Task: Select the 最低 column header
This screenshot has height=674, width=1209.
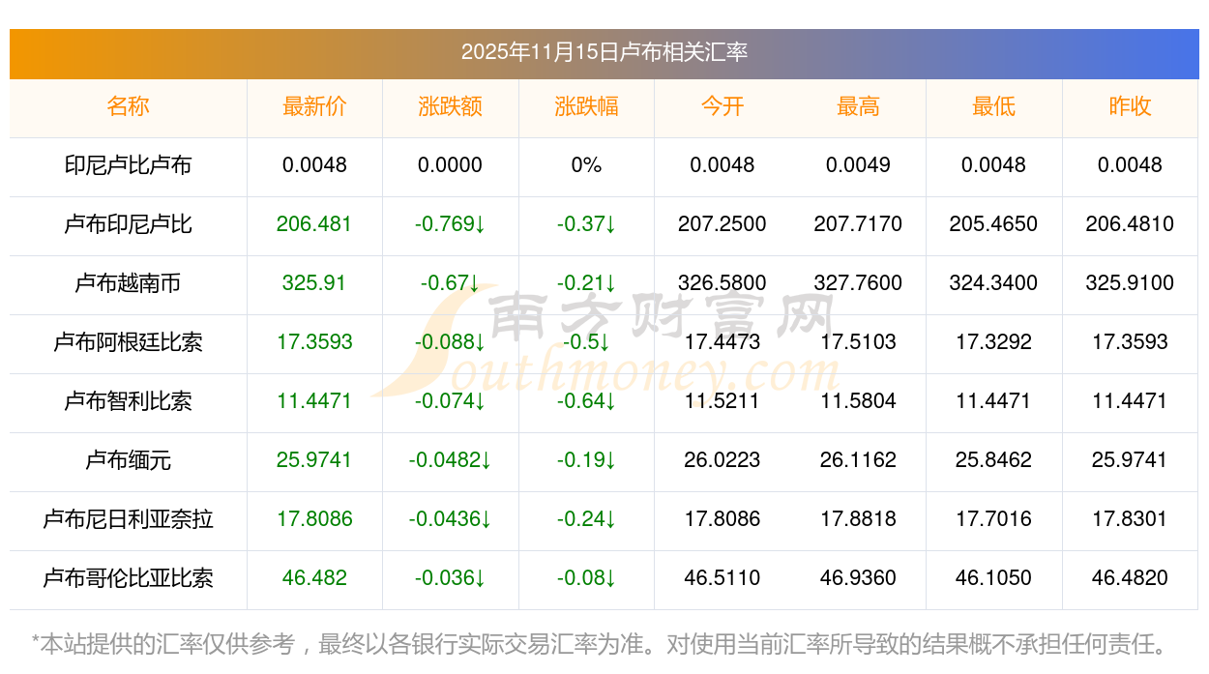Action: click(994, 106)
